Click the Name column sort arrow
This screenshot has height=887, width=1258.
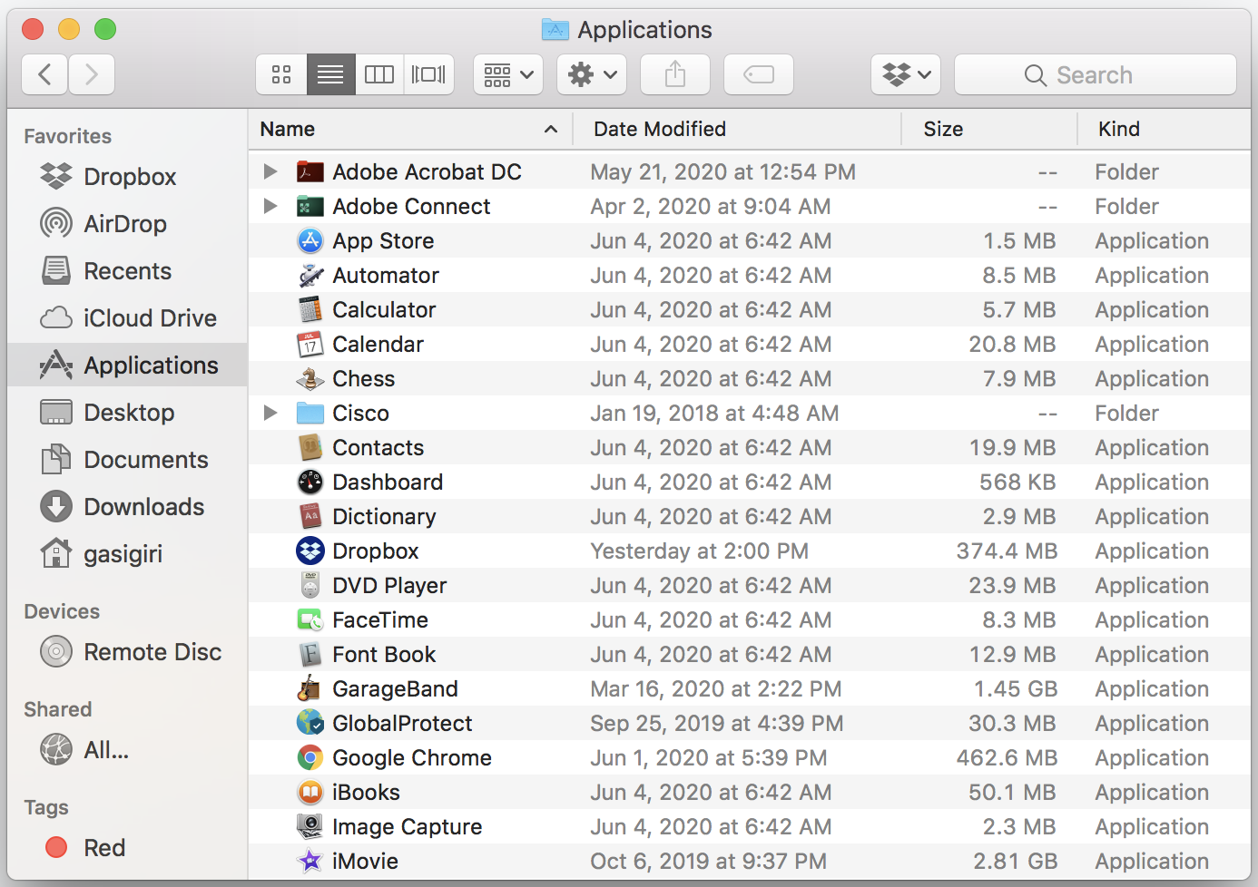[x=551, y=130]
